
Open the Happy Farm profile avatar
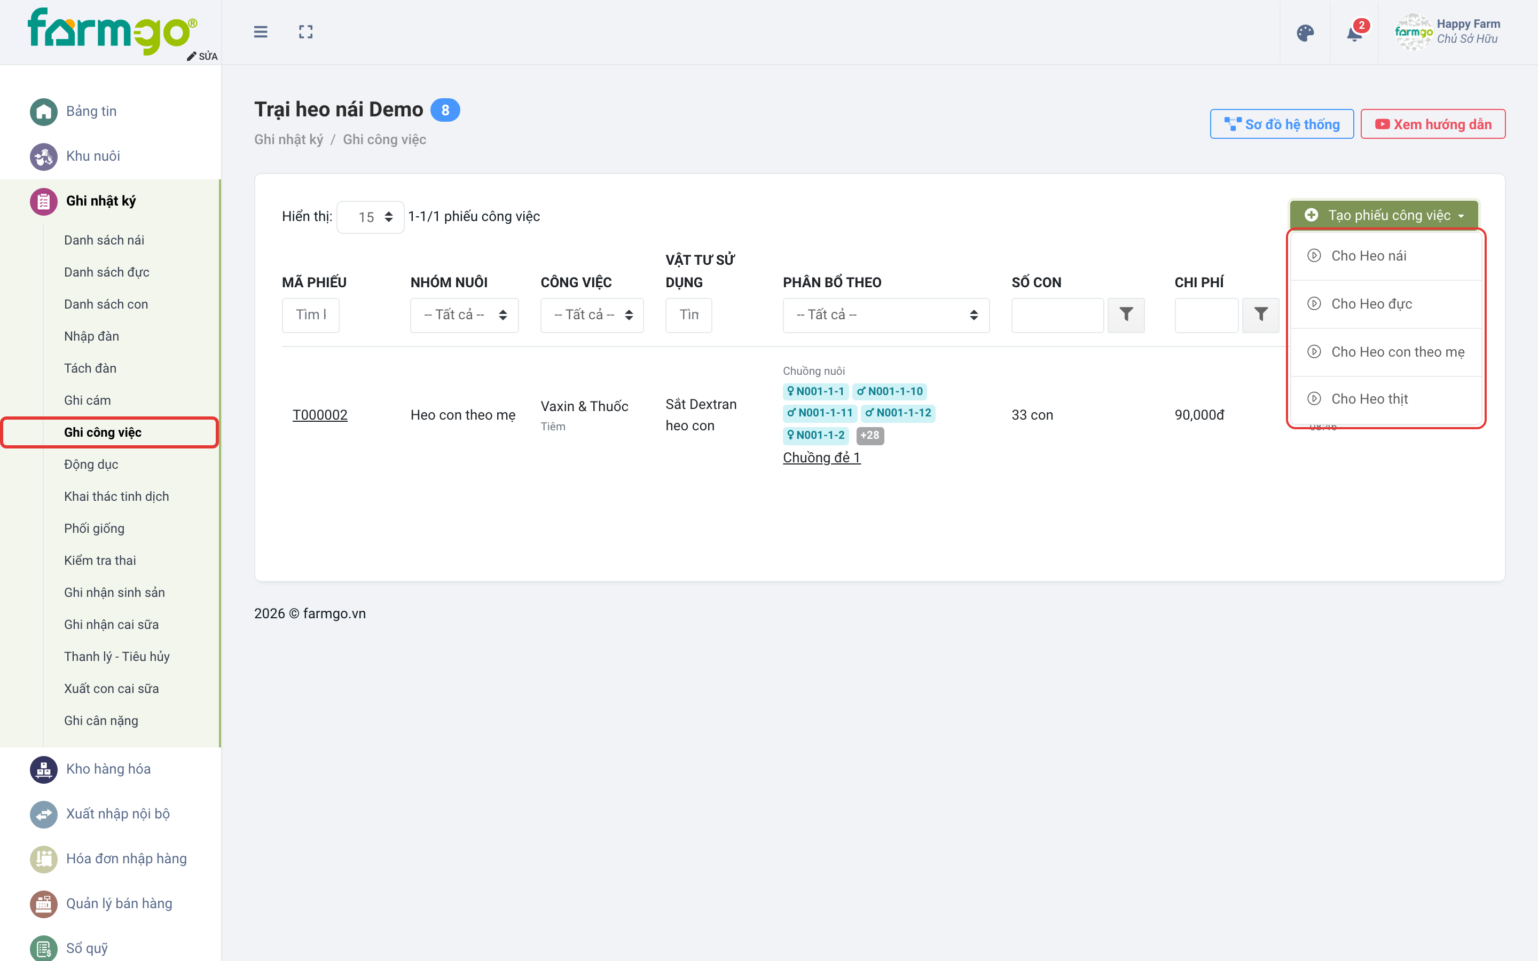[x=1414, y=32]
